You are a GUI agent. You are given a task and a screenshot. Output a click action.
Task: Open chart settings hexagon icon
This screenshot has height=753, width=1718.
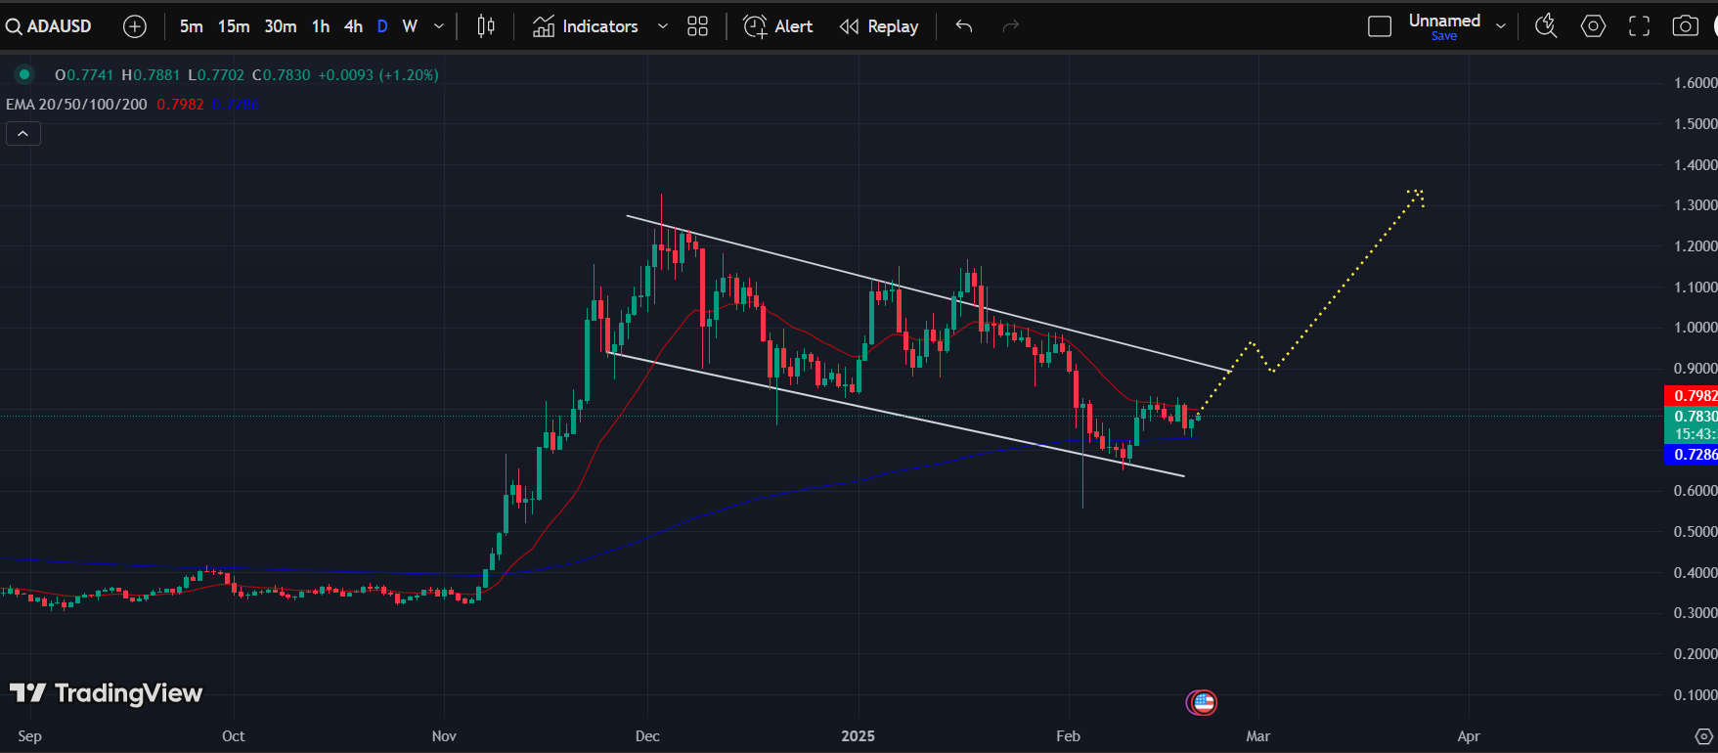pos(1593,26)
